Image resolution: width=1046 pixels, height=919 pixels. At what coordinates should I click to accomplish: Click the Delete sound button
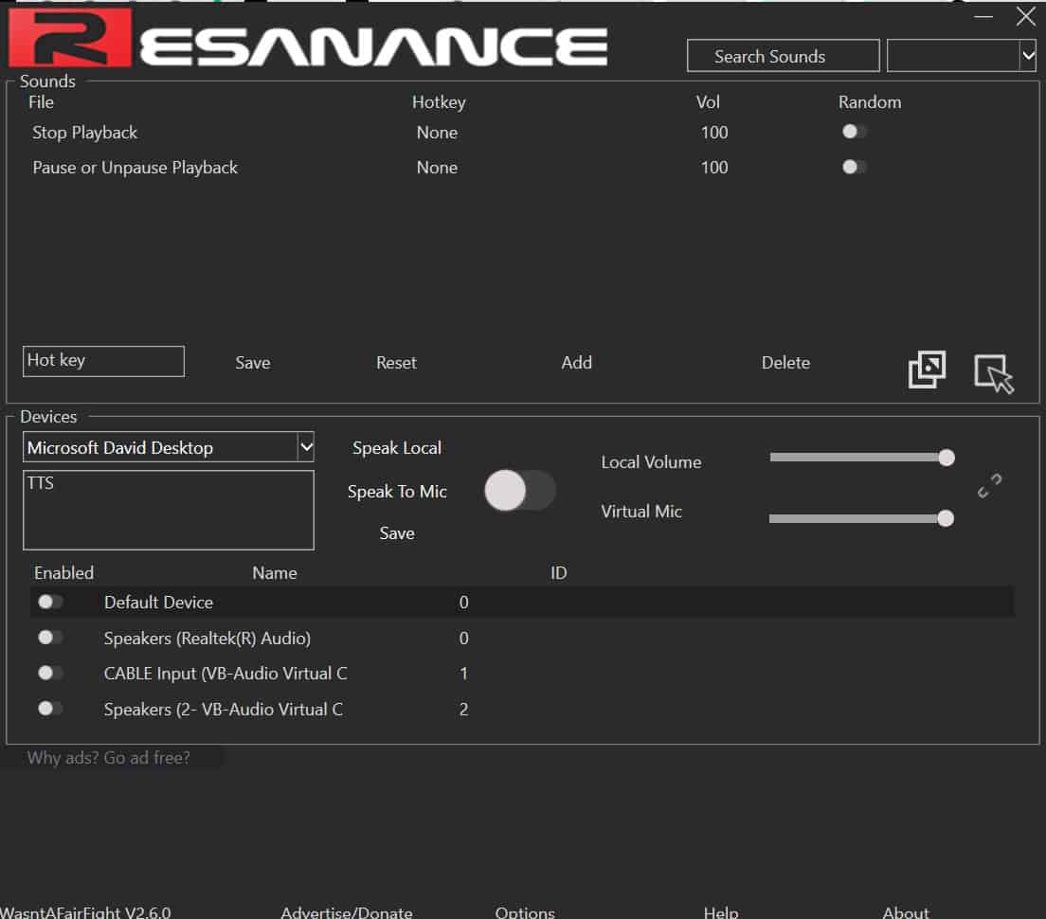tap(785, 363)
